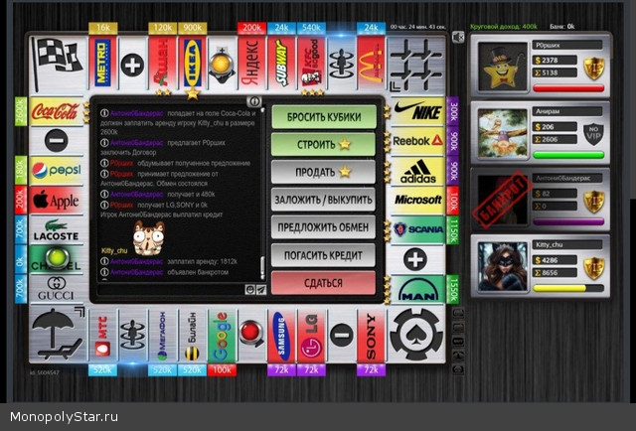Select the IKEA board cell

[x=192, y=63]
